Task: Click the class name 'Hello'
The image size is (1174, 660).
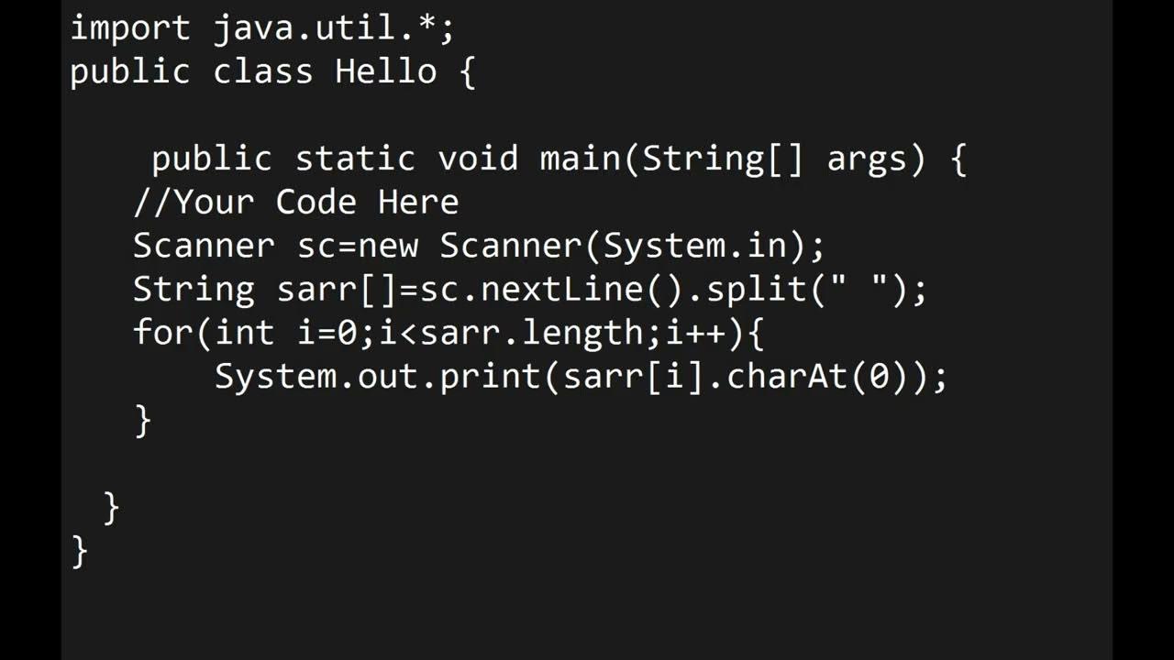Action: (385, 71)
